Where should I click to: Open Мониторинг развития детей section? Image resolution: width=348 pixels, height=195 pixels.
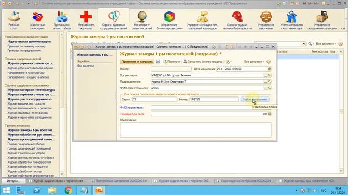point(141,21)
